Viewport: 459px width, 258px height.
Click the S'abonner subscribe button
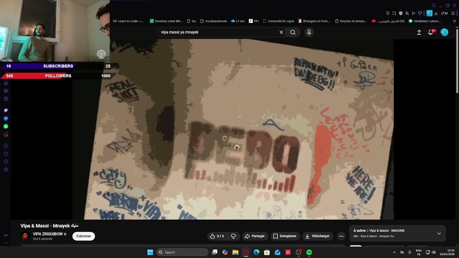click(x=84, y=236)
